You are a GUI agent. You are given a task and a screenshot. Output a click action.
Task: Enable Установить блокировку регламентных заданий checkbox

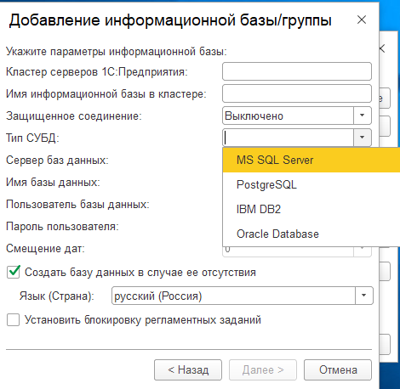point(14,320)
